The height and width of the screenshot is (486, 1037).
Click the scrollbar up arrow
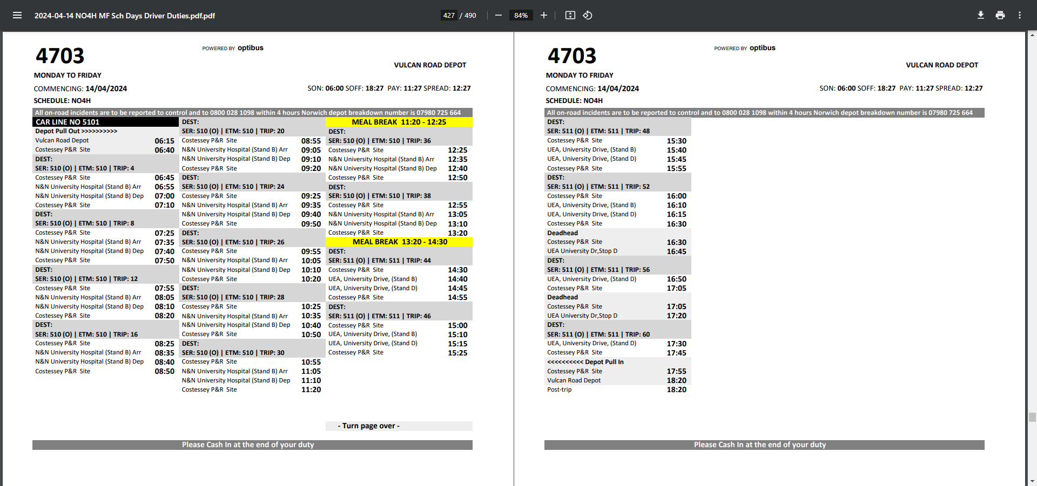(x=1032, y=36)
